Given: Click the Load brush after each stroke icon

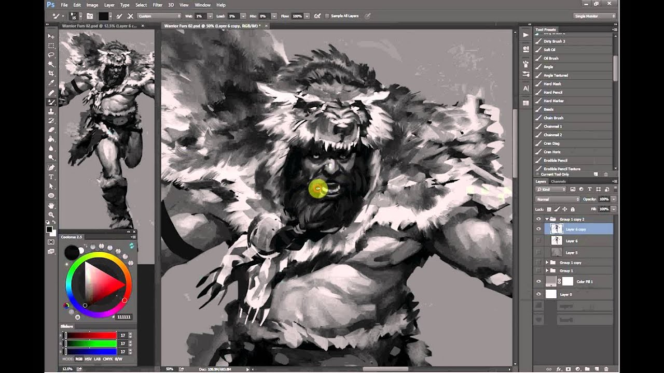Looking at the screenshot, I should [x=120, y=16].
